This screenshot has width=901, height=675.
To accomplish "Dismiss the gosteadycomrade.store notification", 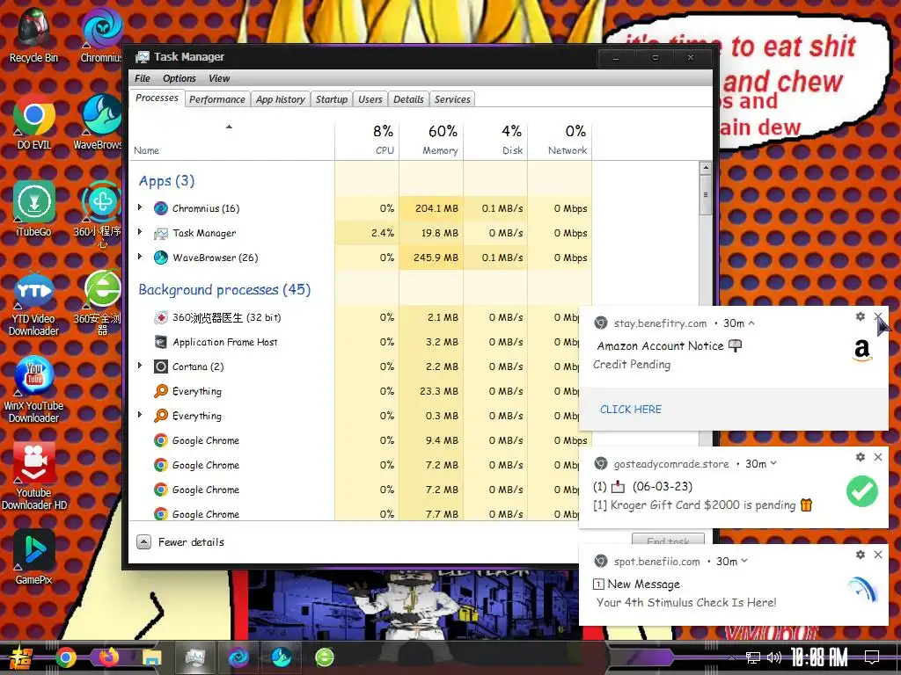I will (x=878, y=457).
